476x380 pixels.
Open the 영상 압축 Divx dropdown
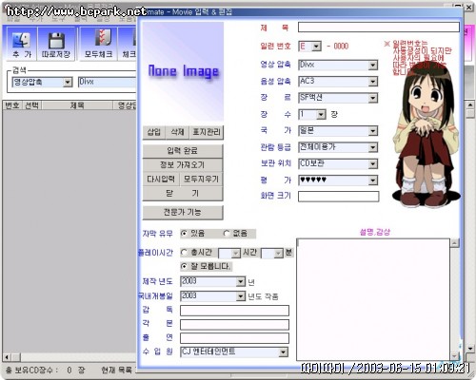373,66
